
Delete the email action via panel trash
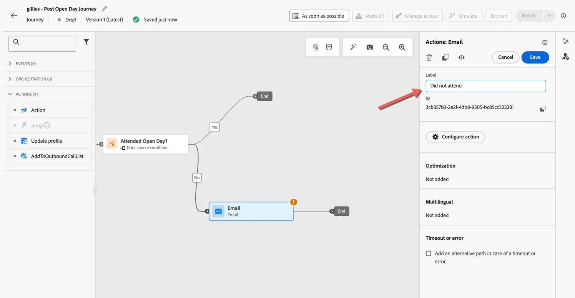[429, 58]
